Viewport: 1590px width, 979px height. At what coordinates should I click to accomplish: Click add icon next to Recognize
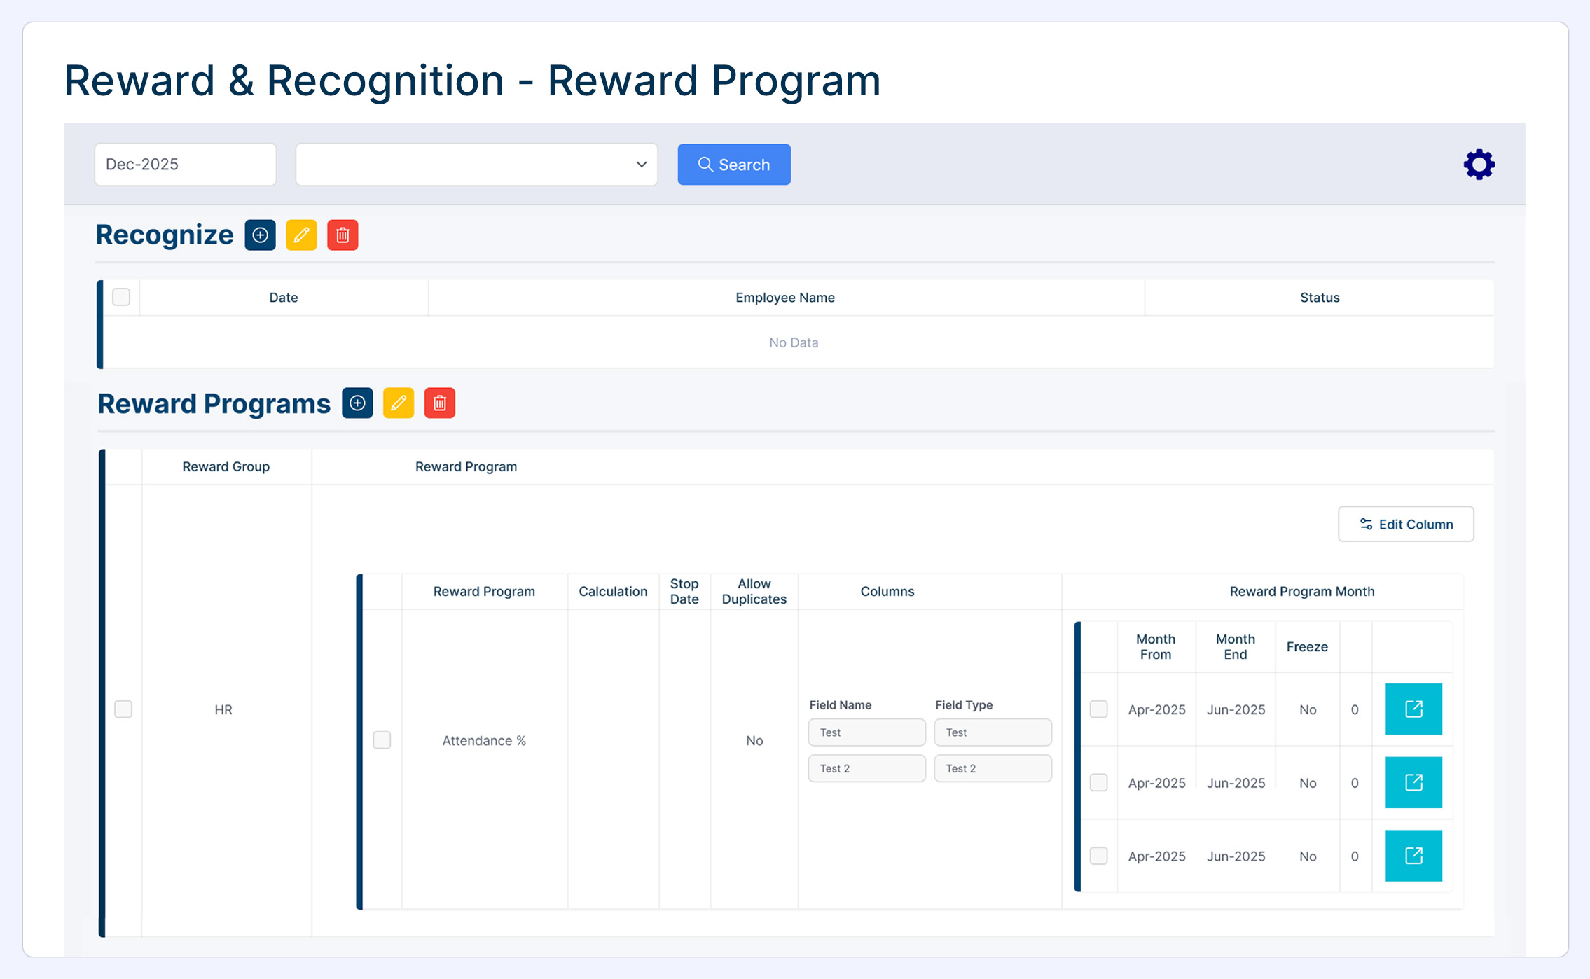(x=260, y=235)
